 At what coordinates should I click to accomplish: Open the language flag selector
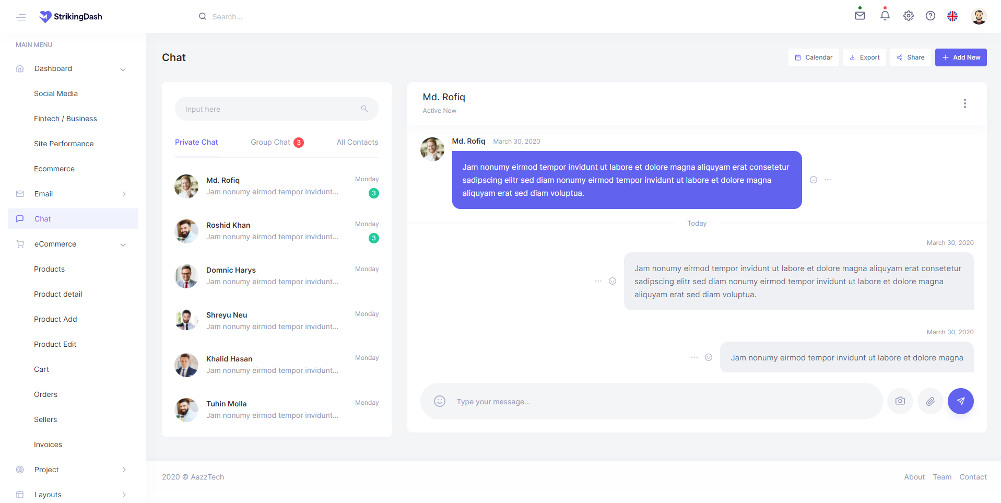click(952, 16)
